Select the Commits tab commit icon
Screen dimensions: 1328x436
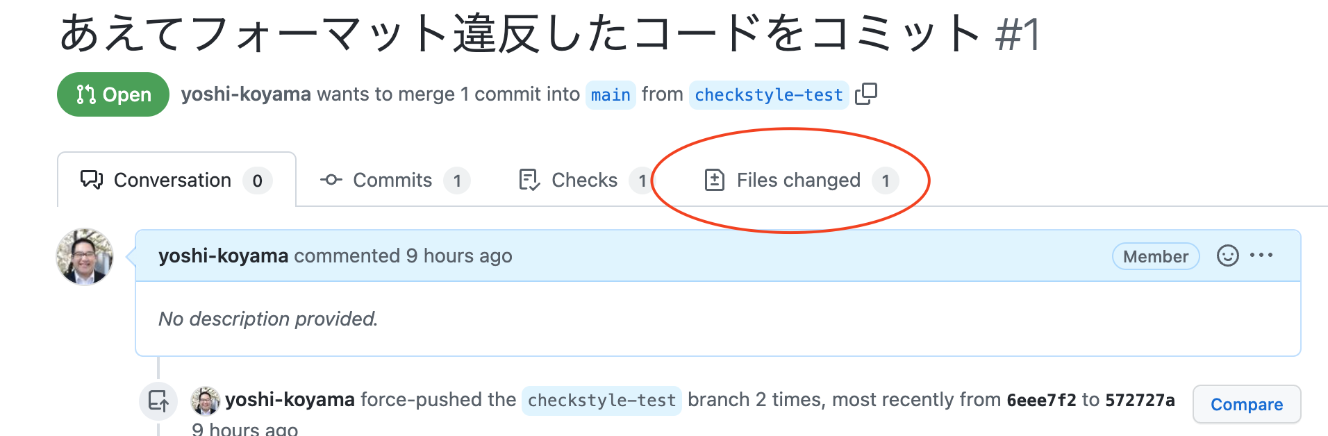coord(331,180)
